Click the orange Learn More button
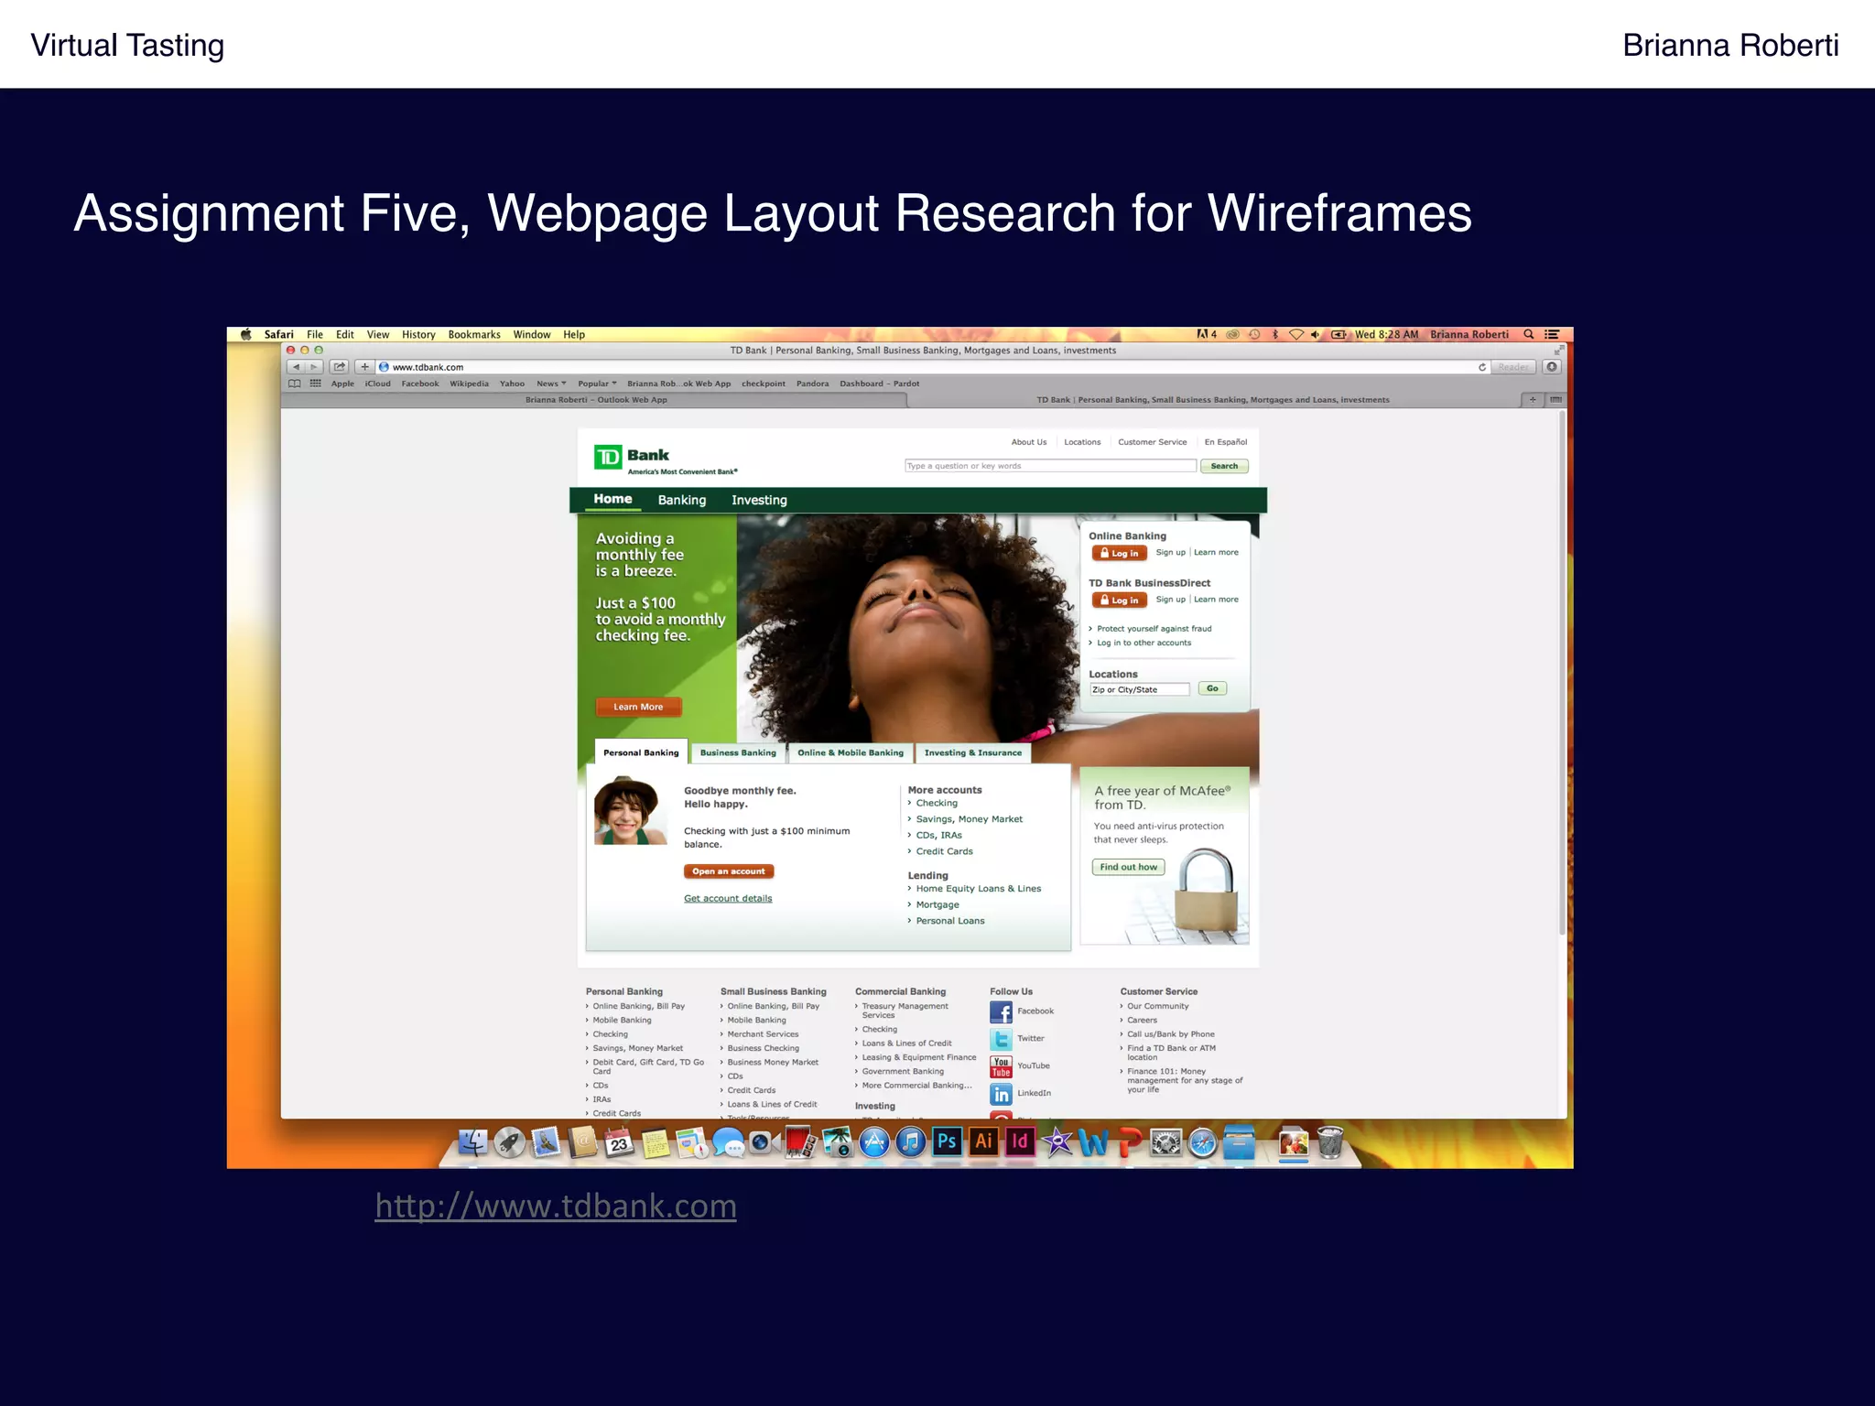1875x1406 pixels. (638, 707)
